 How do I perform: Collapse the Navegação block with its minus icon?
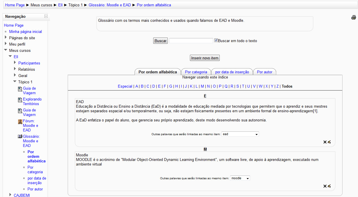pos(46,16)
